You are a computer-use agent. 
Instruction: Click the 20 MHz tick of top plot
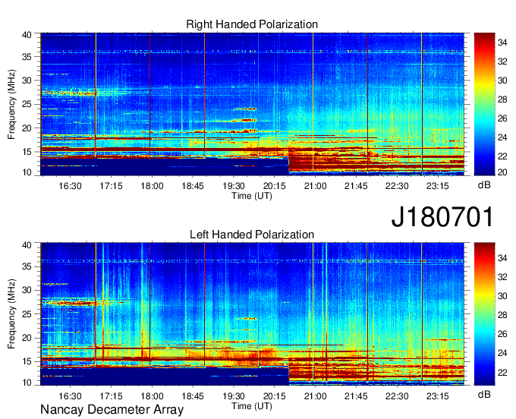[x=27, y=128]
